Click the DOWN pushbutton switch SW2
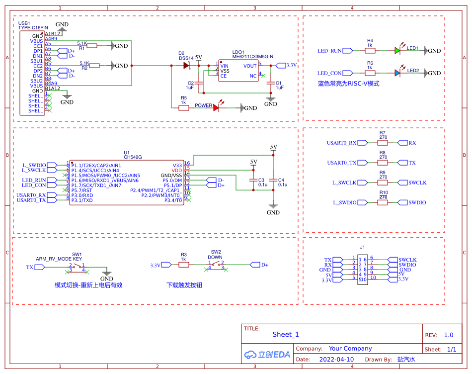 point(216,265)
